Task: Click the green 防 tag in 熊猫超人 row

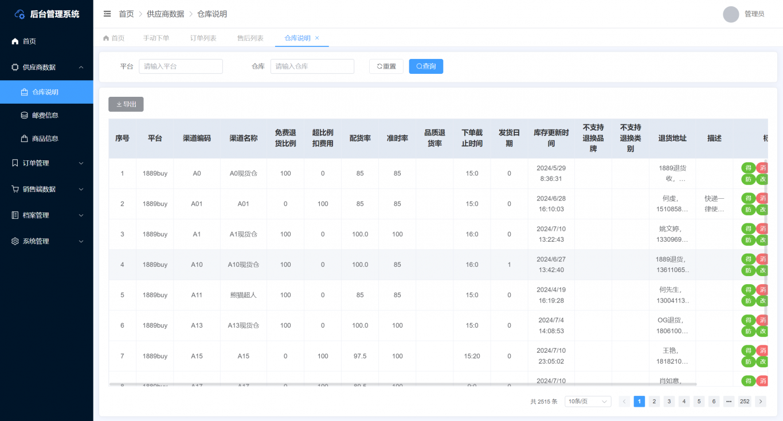Action: point(748,301)
